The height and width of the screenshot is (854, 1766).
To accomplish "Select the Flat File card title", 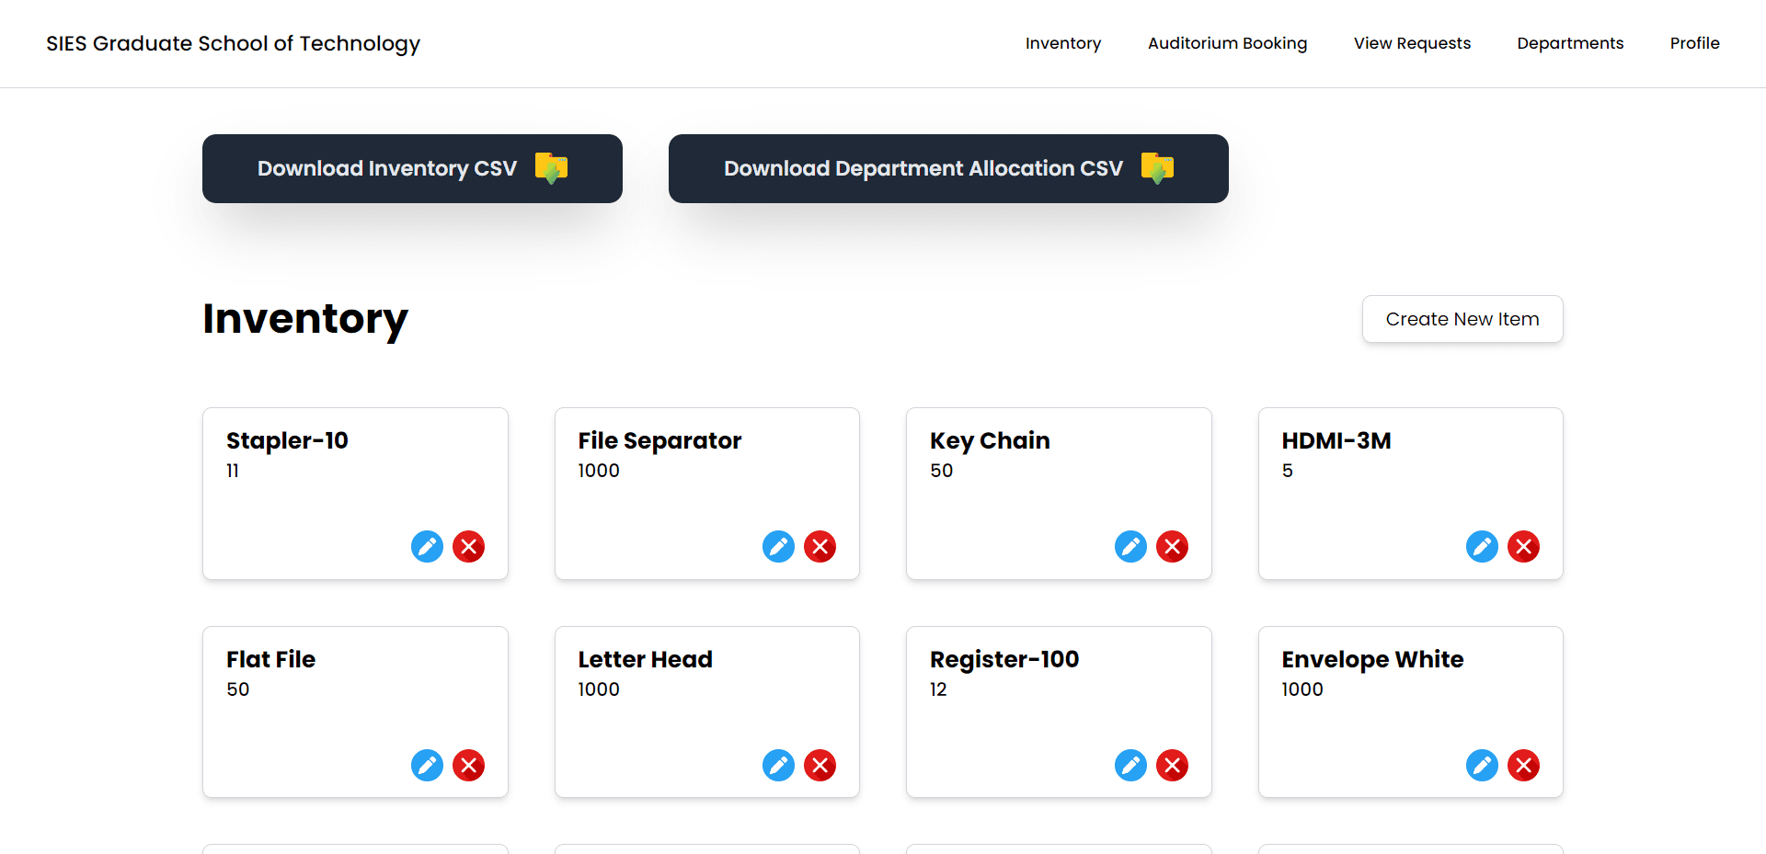I will point(270,659).
